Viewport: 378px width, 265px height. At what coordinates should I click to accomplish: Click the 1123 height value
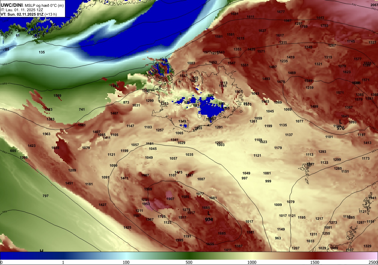coord(167,223)
